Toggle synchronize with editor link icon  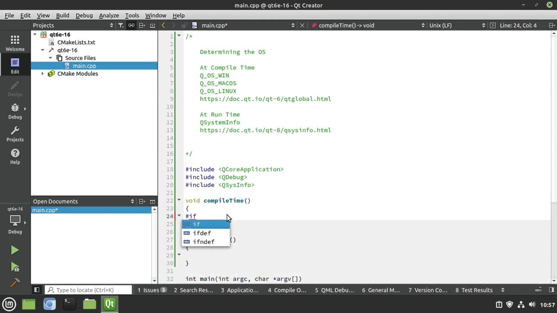(131, 26)
